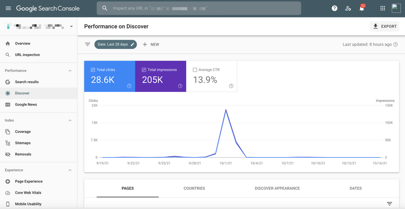
Task: Open the property selector dropdown
Action: pos(71,26)
